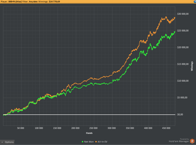Click the 400 000 hands axis label

tap(148, 128)
